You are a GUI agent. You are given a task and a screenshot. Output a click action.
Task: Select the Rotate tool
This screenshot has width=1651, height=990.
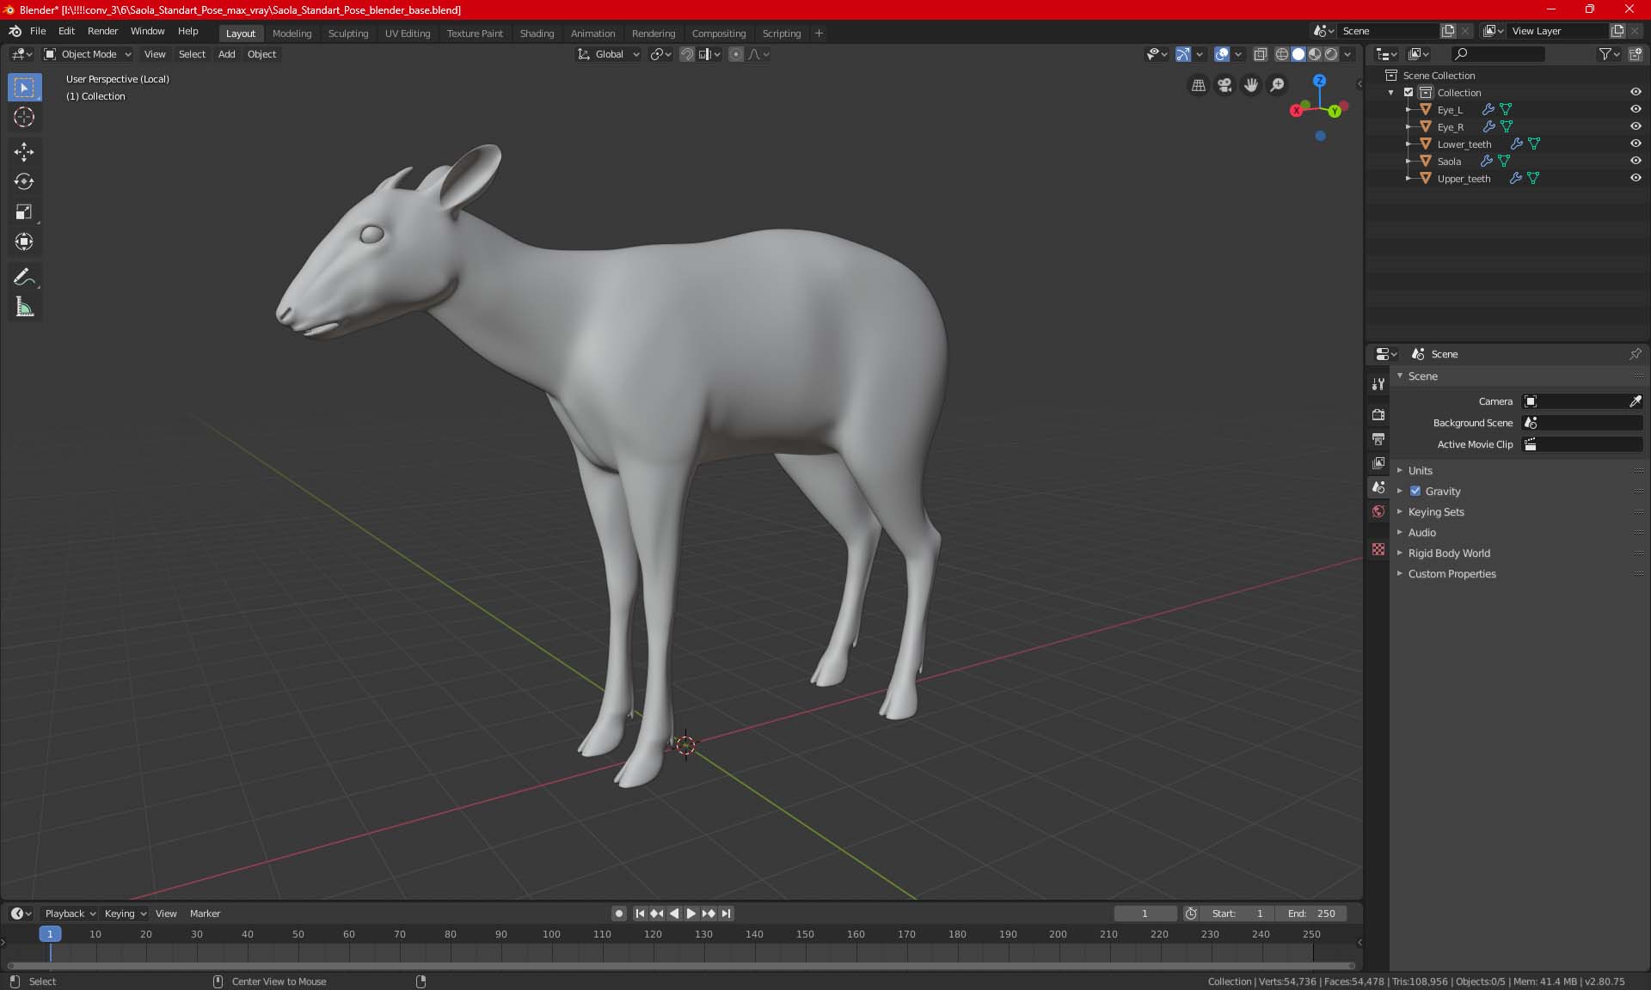(x=24, y=181)
